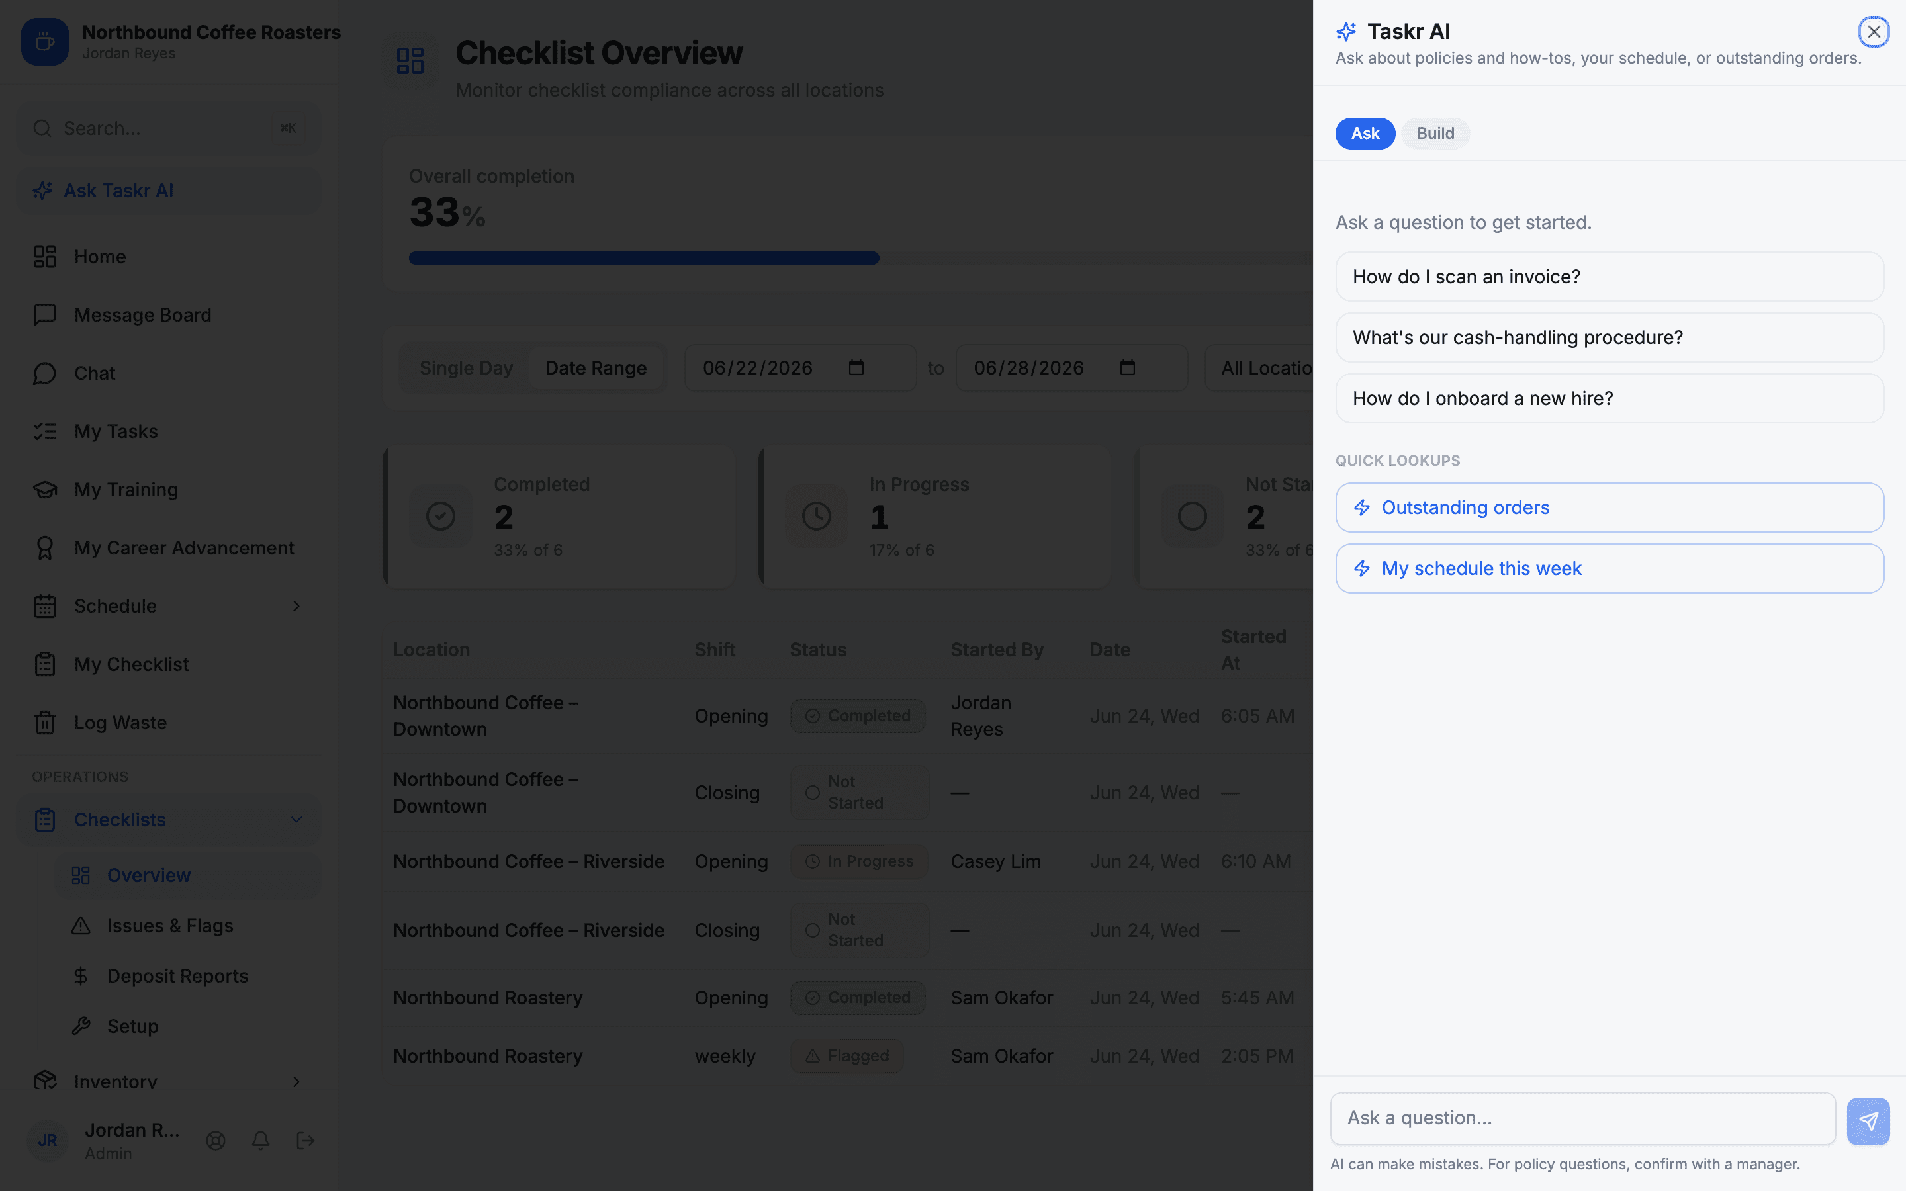This screenshot has width=1906, height=1191.
Task: Click the JR user avatar
Action: [x=47, y=1141]
